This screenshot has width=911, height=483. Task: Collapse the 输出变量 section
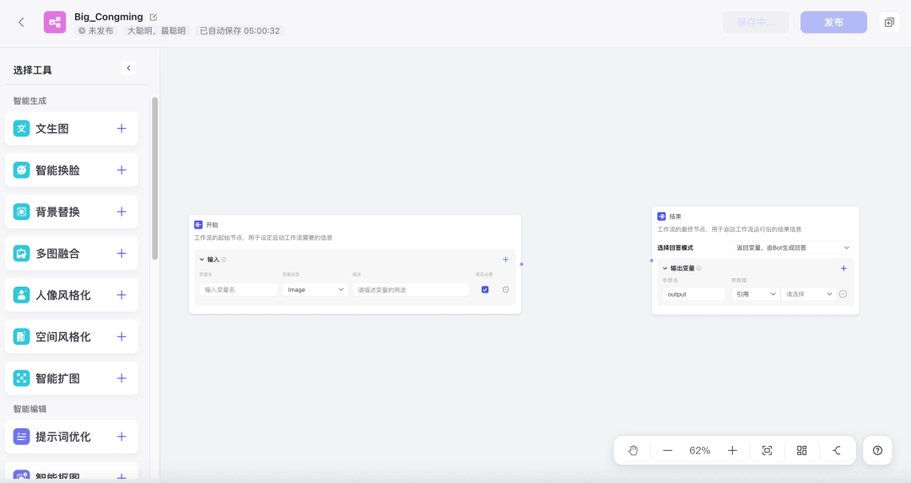(x=666, y=268)
